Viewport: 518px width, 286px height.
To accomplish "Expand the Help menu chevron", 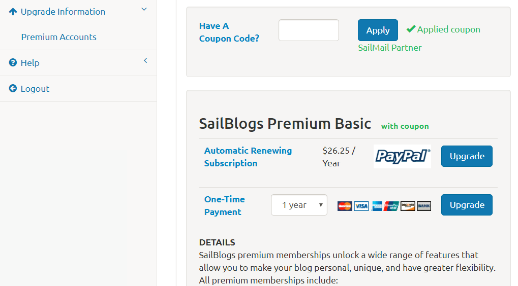I will pos(145,61).
